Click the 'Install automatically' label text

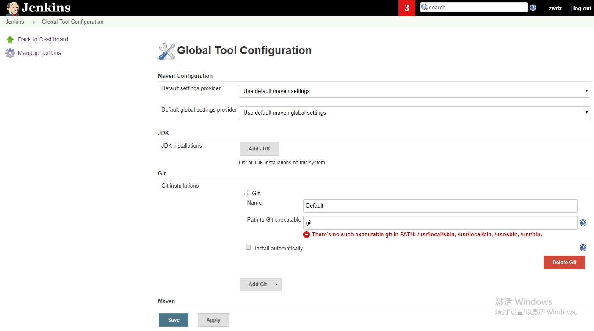pyautogui.click(x=279, y=249)
